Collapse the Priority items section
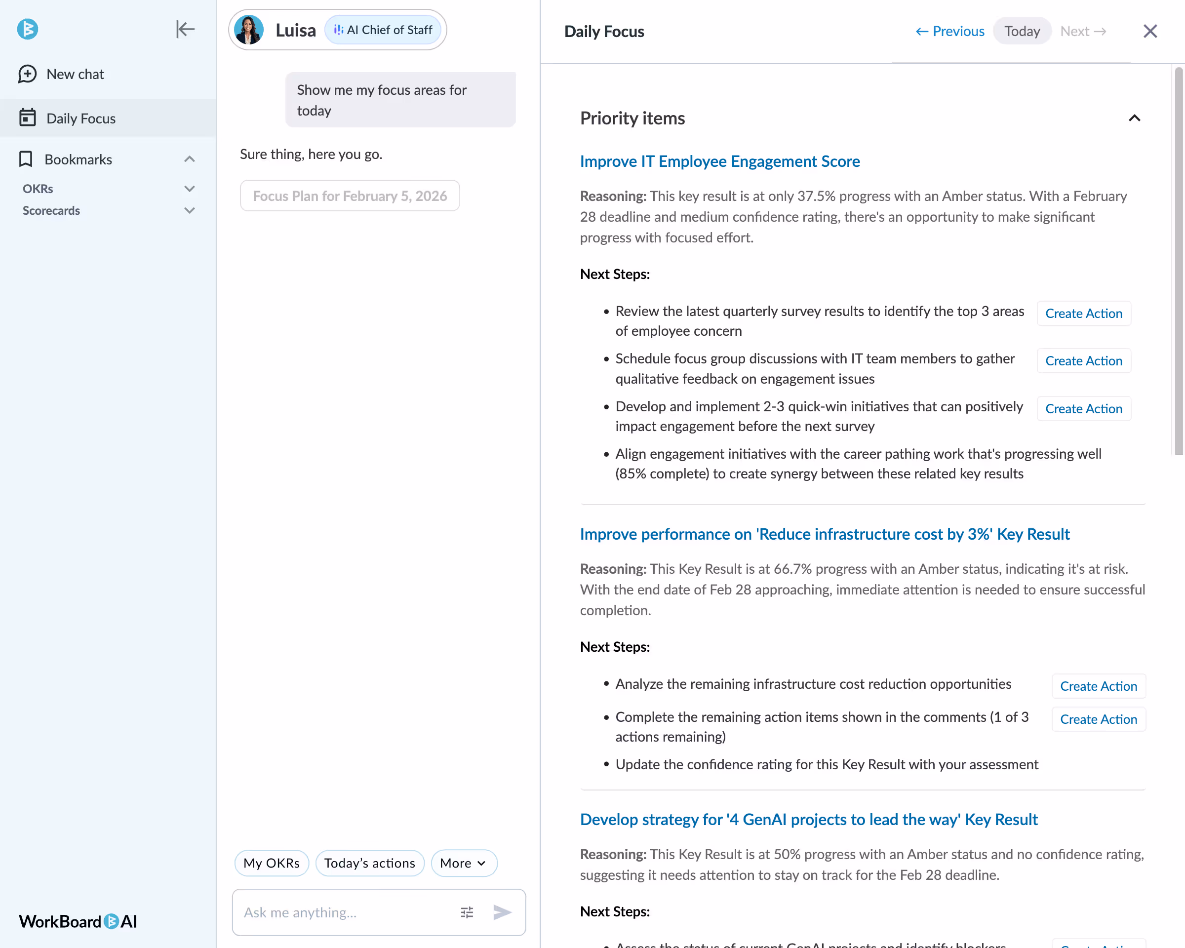 click(x=1134, y=118)
